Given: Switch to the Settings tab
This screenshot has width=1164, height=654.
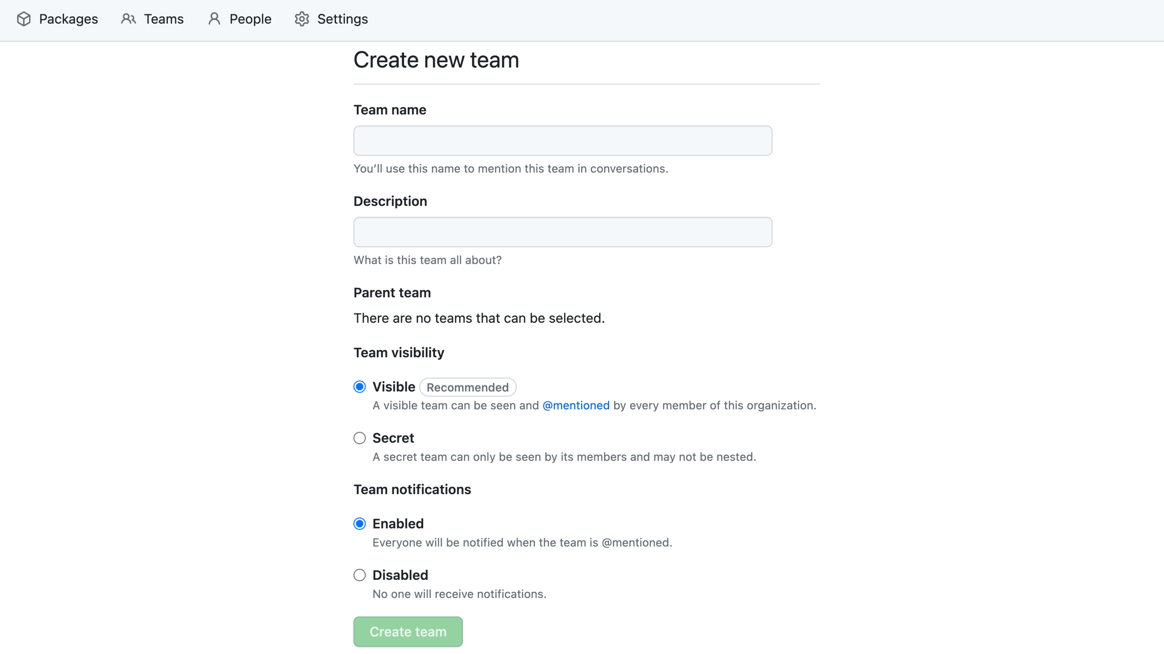Looking at the screenshot, I should pos(342,19).
